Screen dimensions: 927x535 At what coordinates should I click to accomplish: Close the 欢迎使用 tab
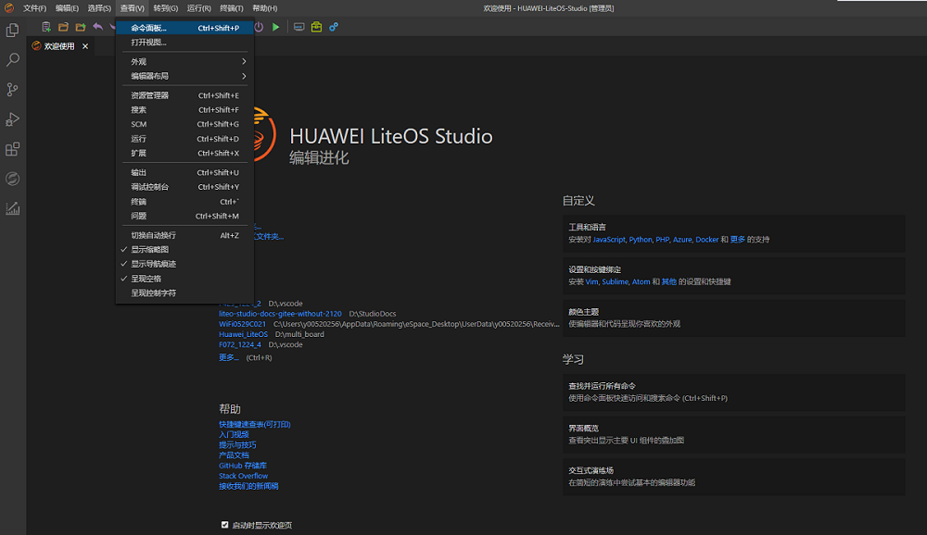point(85,46)
